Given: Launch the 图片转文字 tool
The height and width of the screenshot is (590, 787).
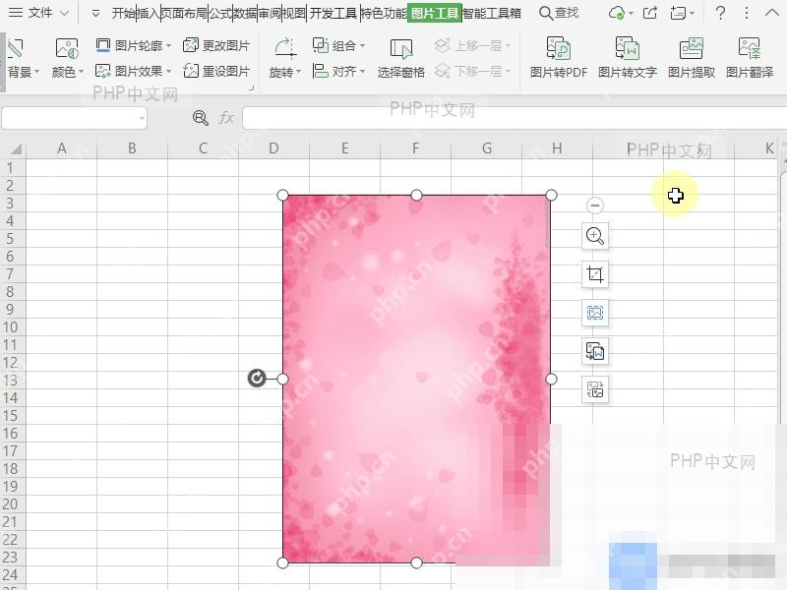Looking at the screenshot, I should 628,58.
